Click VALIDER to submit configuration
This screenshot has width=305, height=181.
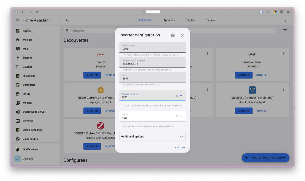pyautogui.click(x=180, y=148)
